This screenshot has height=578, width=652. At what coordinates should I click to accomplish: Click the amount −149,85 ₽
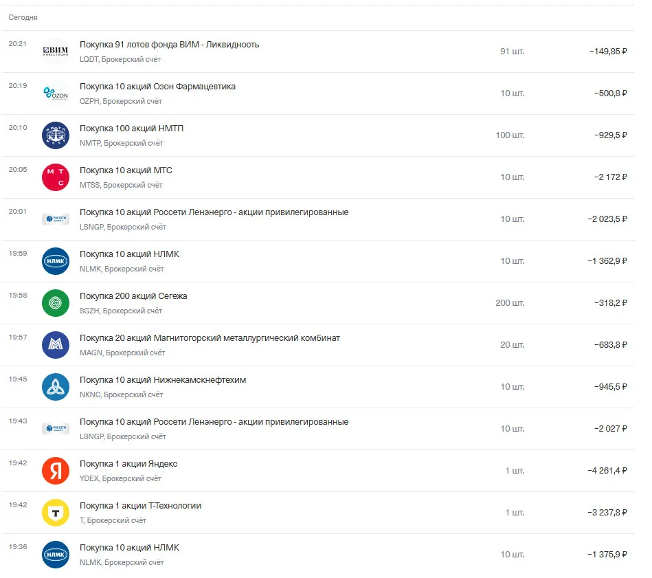(608, 52)
